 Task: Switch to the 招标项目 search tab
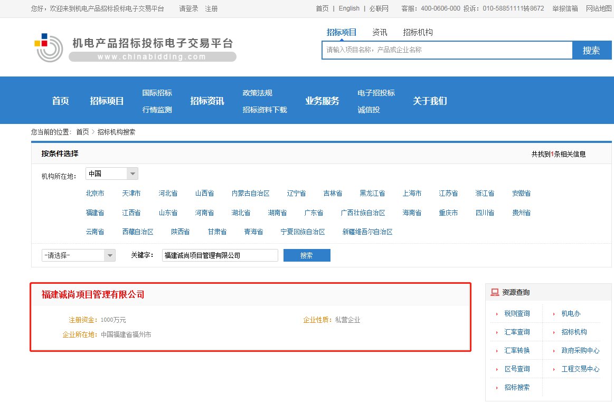pos(342,33)
